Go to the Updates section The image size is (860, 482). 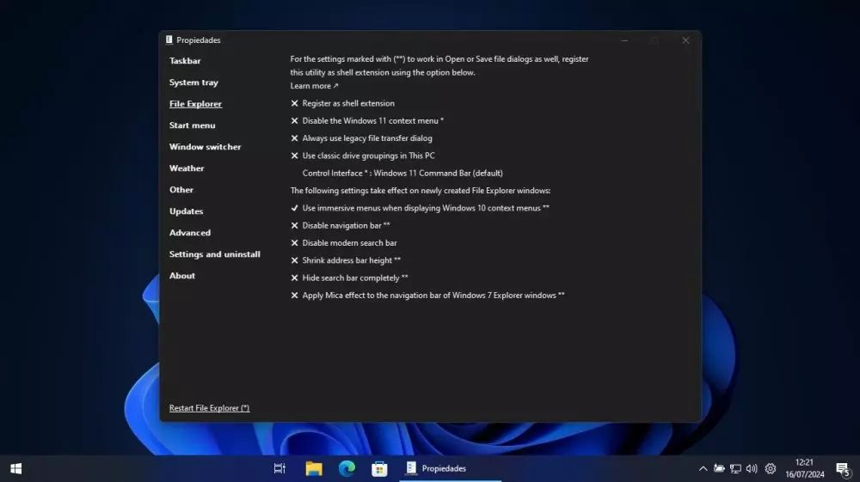186,210
